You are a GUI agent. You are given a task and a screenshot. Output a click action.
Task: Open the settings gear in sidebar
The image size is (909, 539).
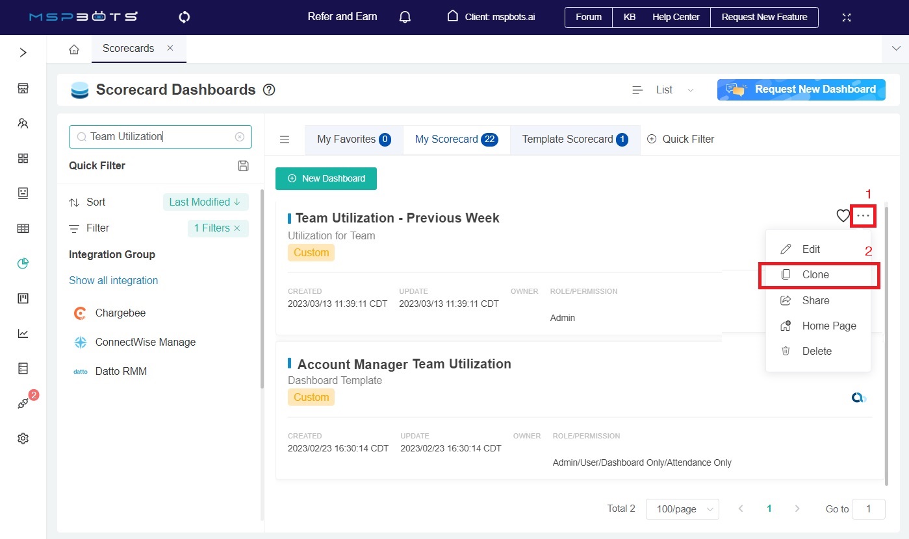23,438
